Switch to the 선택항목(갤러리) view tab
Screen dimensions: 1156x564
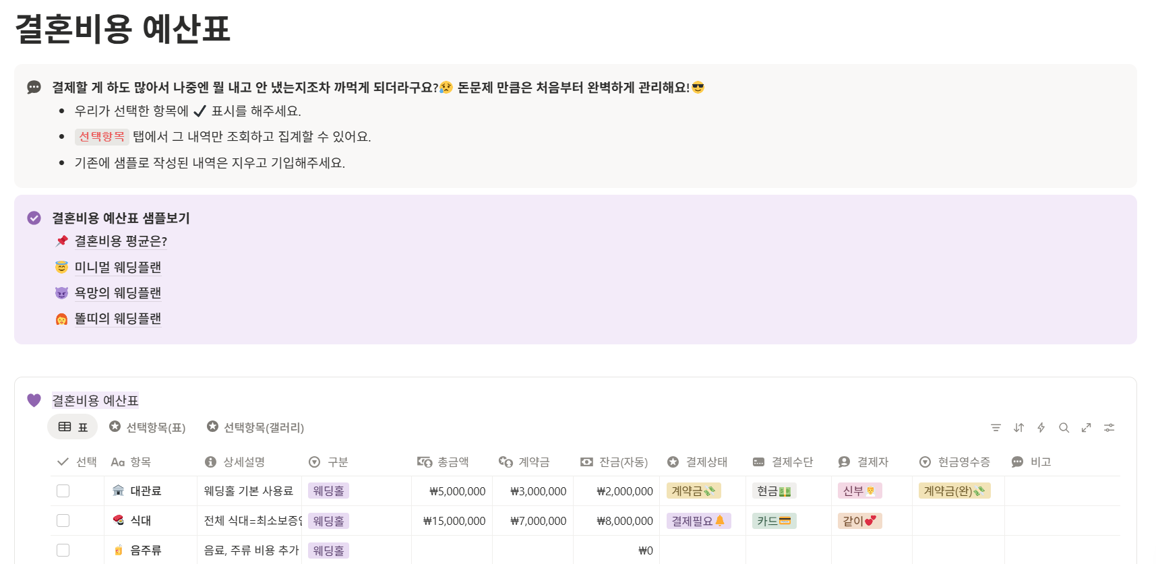pos(255,427)
